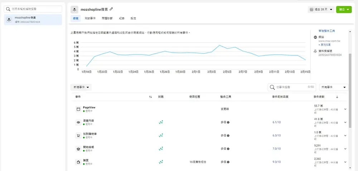Image resolution: width=358 pixels, height=171 pixels.
Task: Expand the 加到購物車 row chevron
Action: pyautogui.click(x=345, y=136)
